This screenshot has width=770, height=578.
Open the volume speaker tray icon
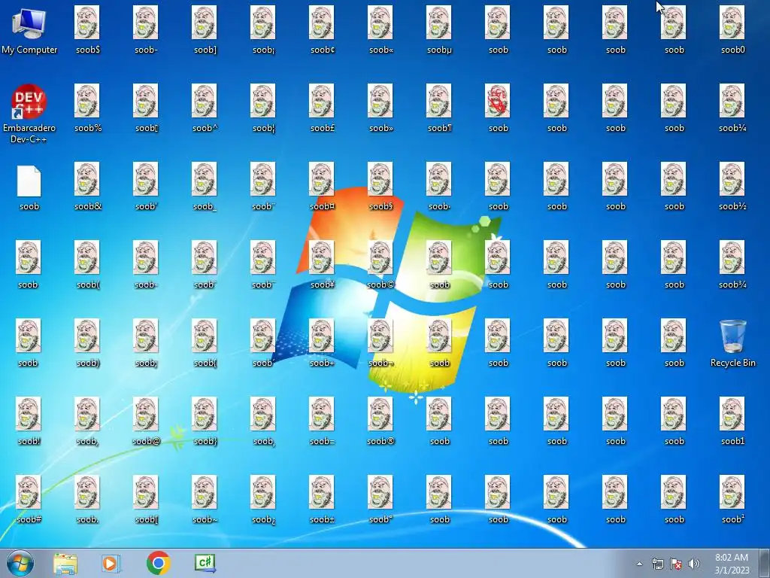[694, 564]
